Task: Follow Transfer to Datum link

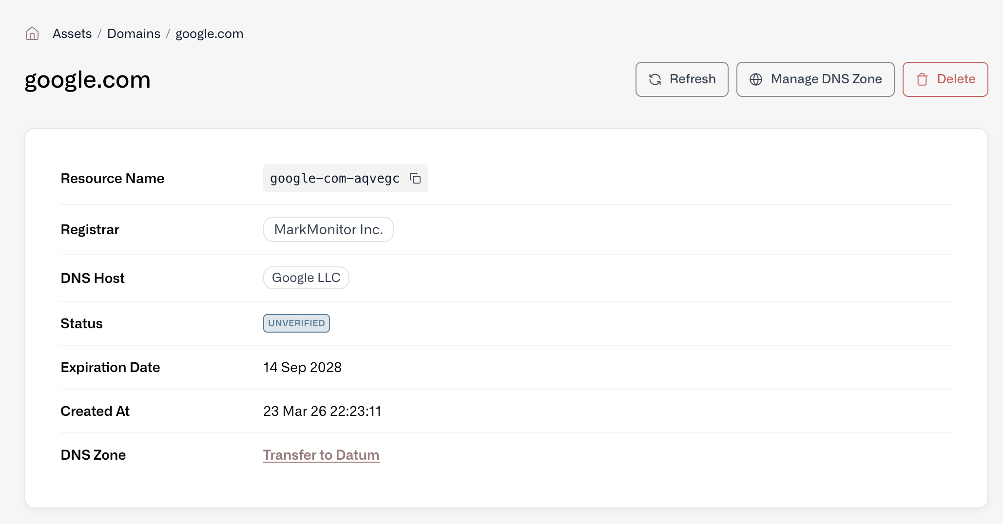Action: [321, 455]
